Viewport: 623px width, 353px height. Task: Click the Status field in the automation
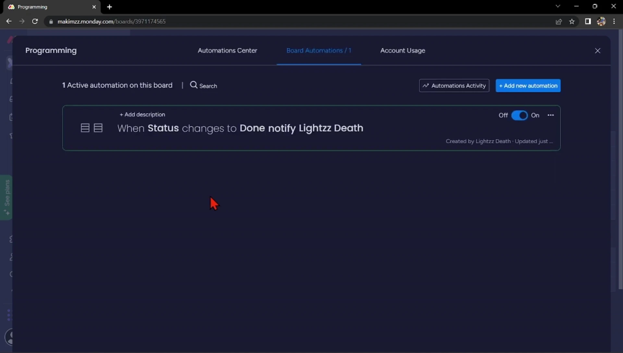(163, 128)
